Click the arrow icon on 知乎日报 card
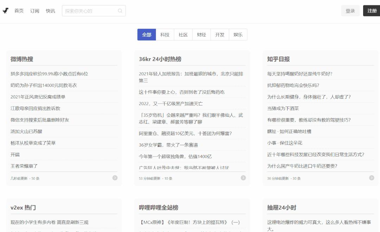Viewport: 380px width, 232px height. pyautogui.click(x=371, y=178)
